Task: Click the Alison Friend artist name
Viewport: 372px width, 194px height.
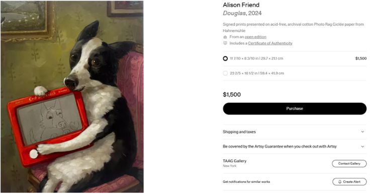Action: point(241,5)
